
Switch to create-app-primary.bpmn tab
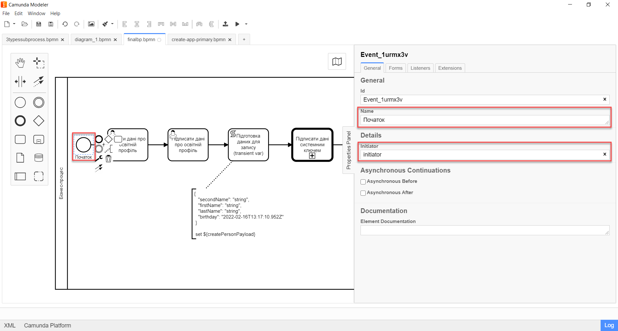(x=198, y=40)
